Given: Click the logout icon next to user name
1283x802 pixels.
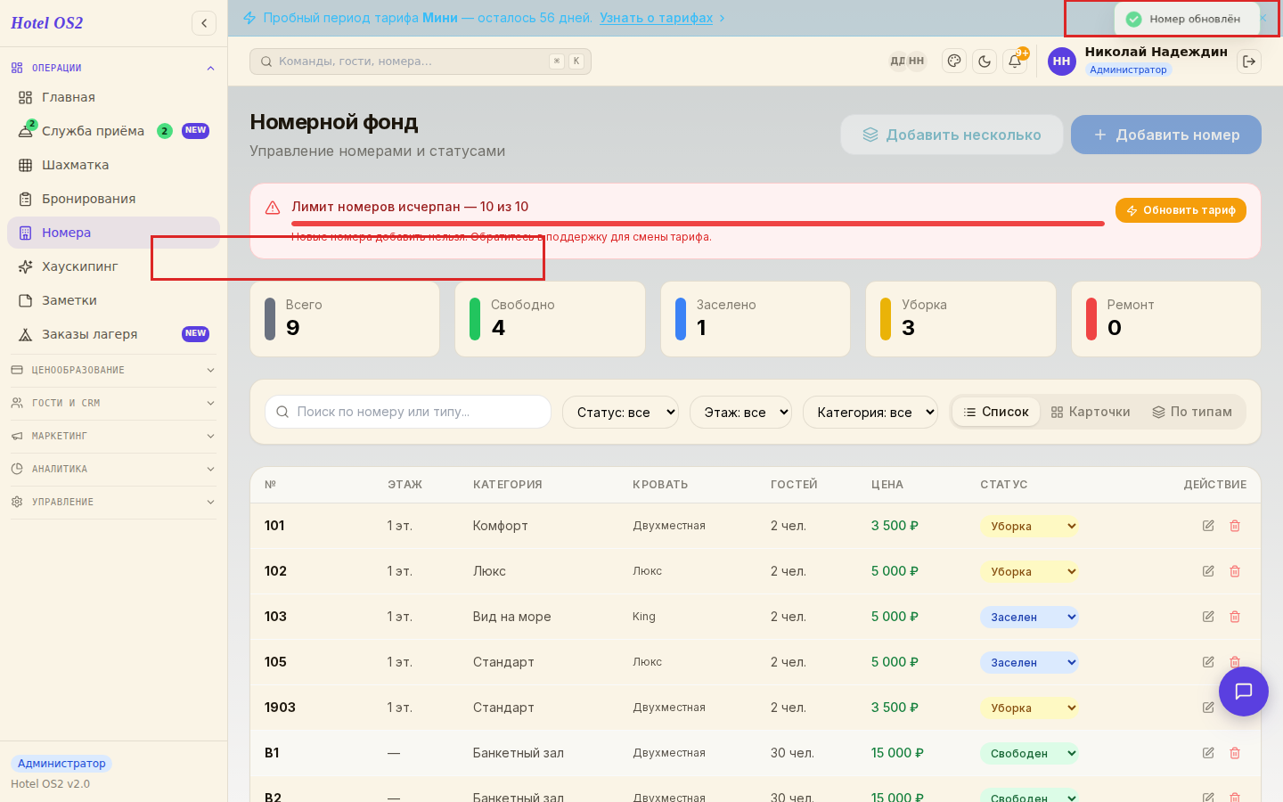Looking at the screenshot, I should click(1249, 61).
